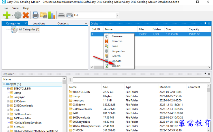Screen dimensions: 213x132
Task: Open the File menu
Action: tap(6, 8)
